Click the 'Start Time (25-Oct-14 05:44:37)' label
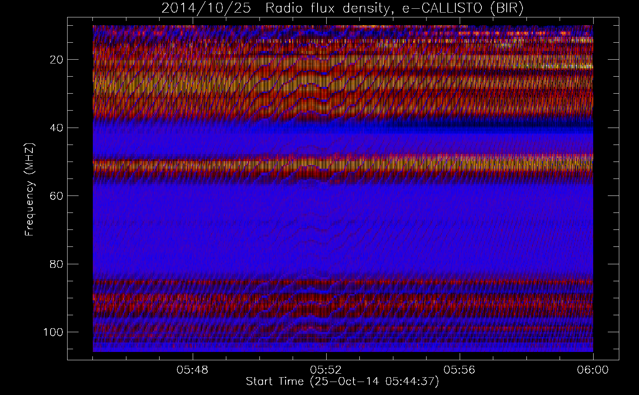The image size is (639, 395). (342, 382)
